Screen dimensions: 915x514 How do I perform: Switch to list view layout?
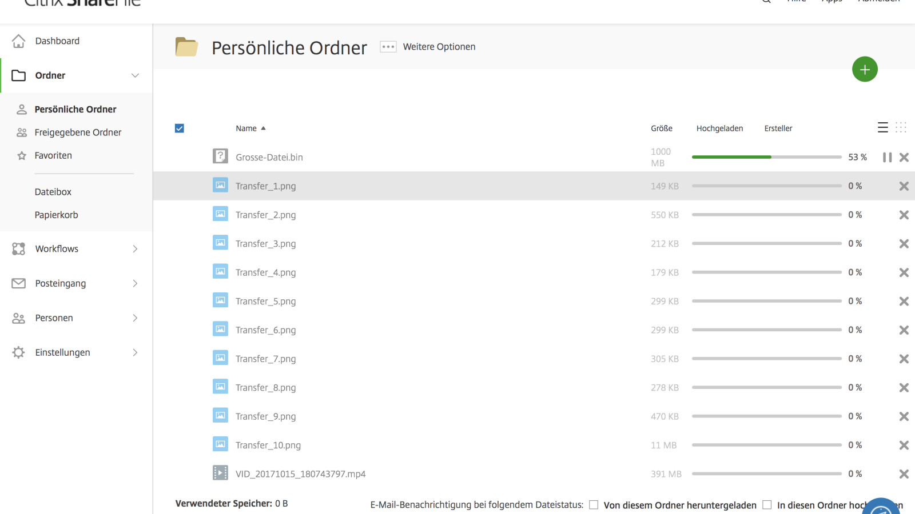(x=883, y=128)
